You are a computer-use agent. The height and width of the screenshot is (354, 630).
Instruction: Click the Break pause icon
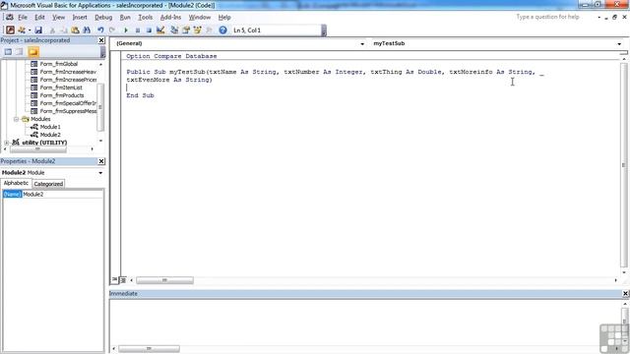[x=138, y=30]
